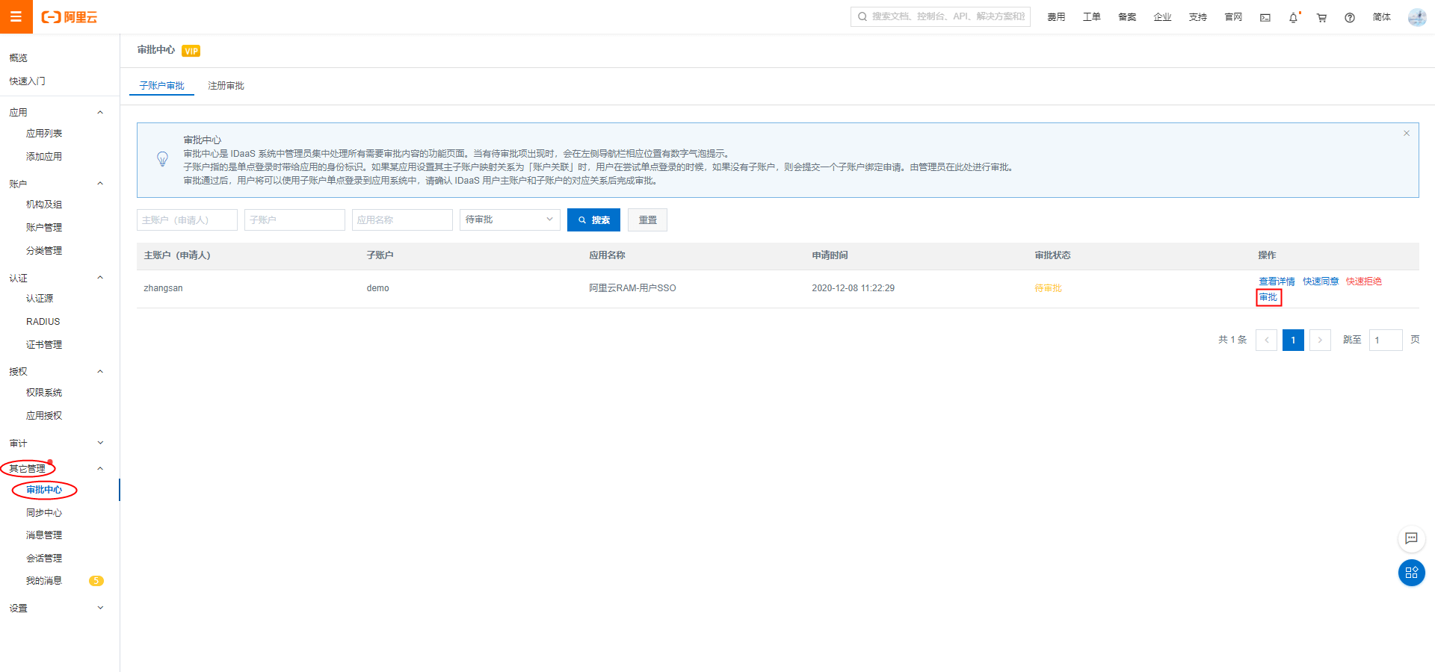
Task: Expand the 审计 sidebar section
Action: pos(100,443)
